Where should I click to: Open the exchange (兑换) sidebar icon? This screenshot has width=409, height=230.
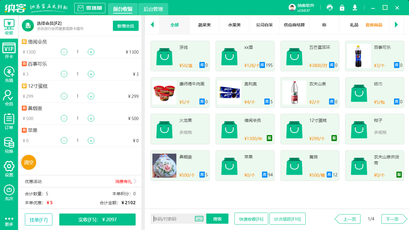click(9, 145)
